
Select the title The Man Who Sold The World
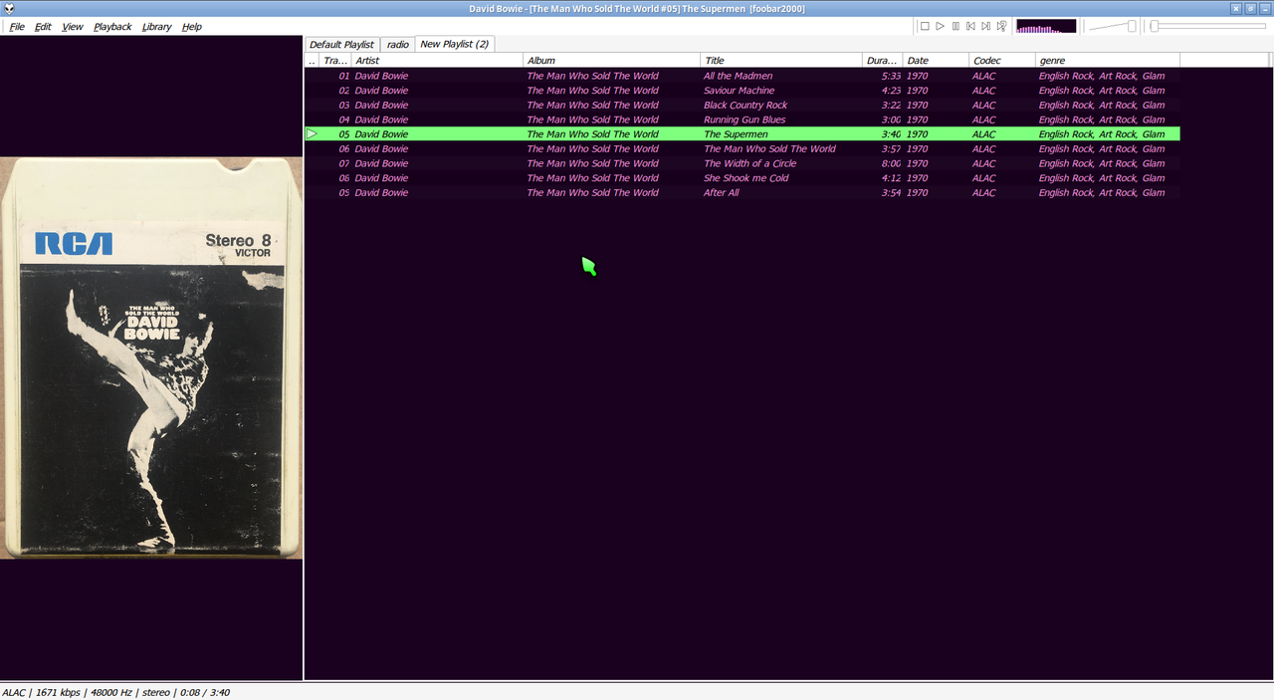[769, 148]
